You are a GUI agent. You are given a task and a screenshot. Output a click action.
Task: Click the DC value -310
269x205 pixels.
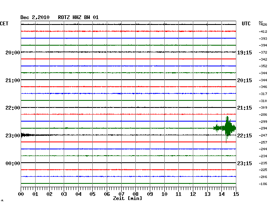click(263, 101)
